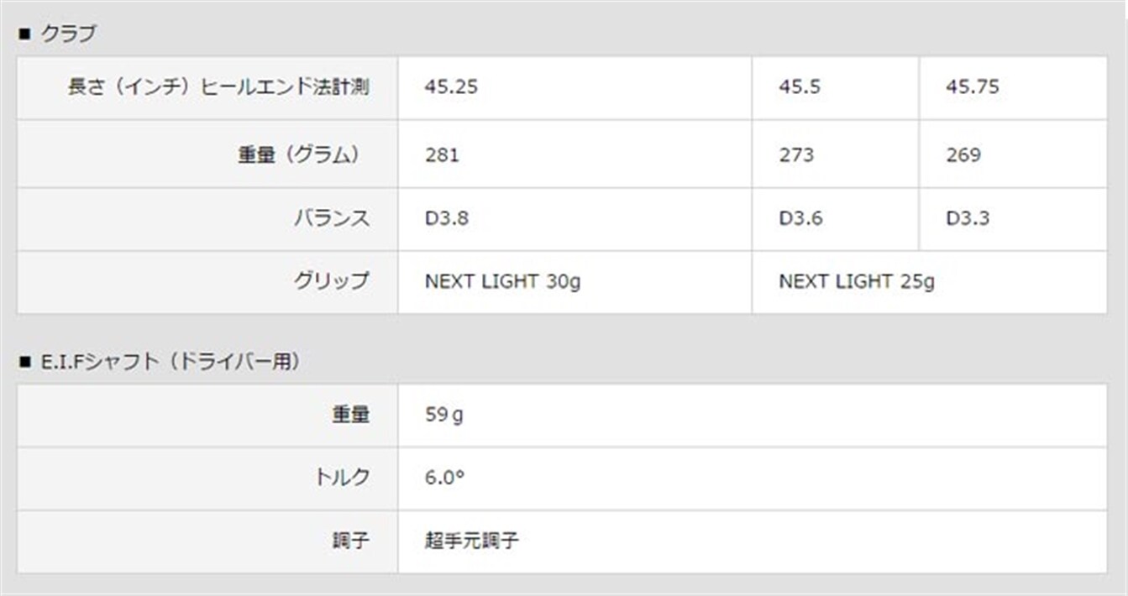Select the NEXT LIGHT 30g grip cell
This screenshot has height=596, width=1128.
[x=502, y=282]
